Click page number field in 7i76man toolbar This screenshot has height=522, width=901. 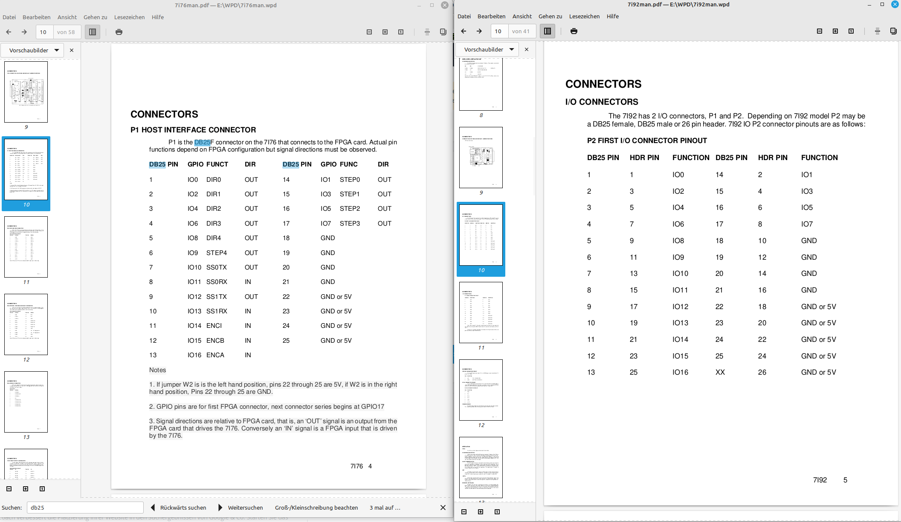point(44,32)
